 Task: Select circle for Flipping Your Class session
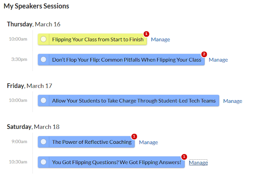[44, 39]
